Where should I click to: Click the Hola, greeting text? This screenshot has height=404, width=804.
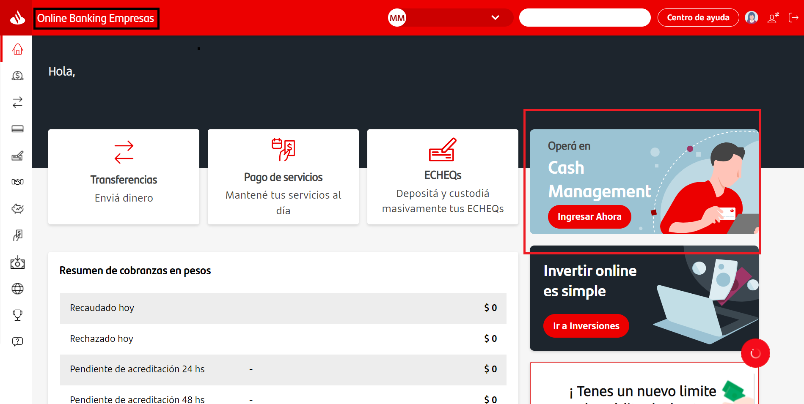click(62, 71)
